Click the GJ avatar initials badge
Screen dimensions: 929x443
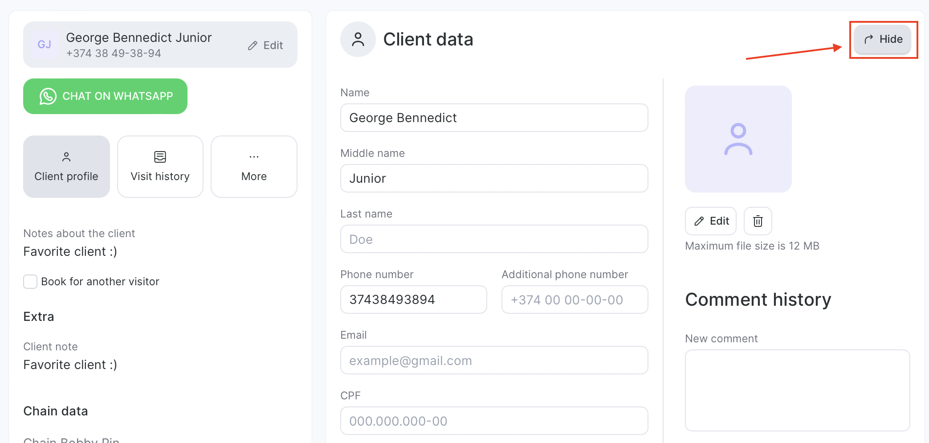click(45, 45)
